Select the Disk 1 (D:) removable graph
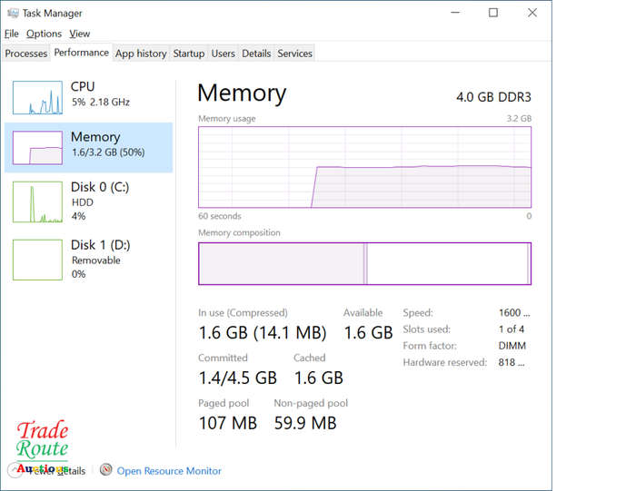636x491 pixels. (x=37, y=260)
